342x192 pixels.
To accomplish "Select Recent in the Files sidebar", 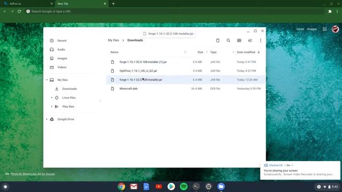I will 62,41.
